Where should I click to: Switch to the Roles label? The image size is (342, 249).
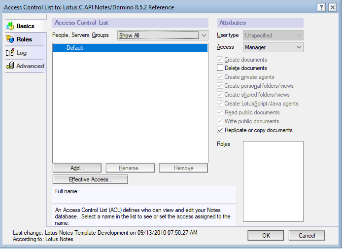pyautogui.click(x=24, y=39)
